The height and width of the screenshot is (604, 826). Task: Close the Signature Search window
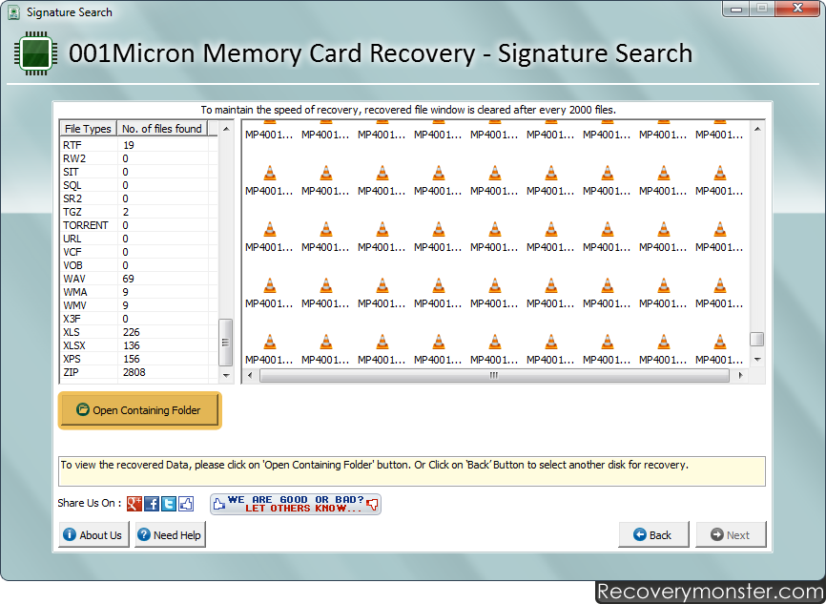797,8
